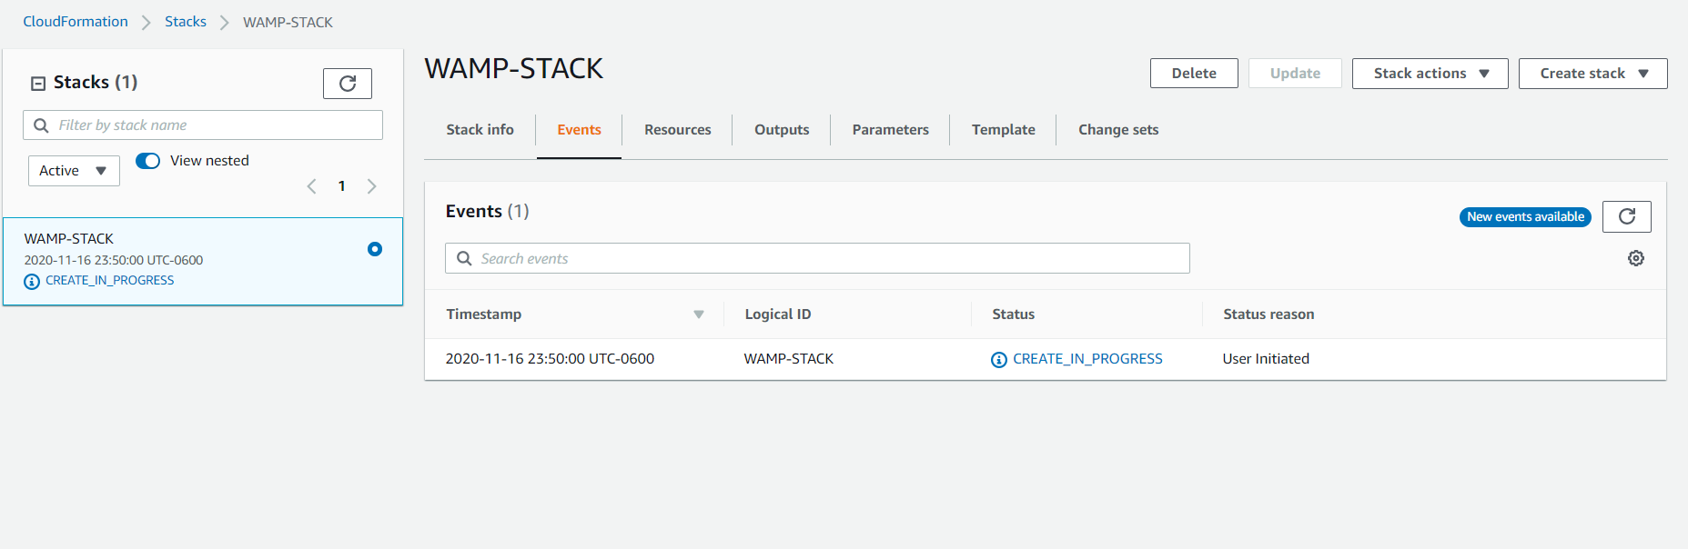
Task: Switch to Change sets tab
Action: tap(1118, 130)
